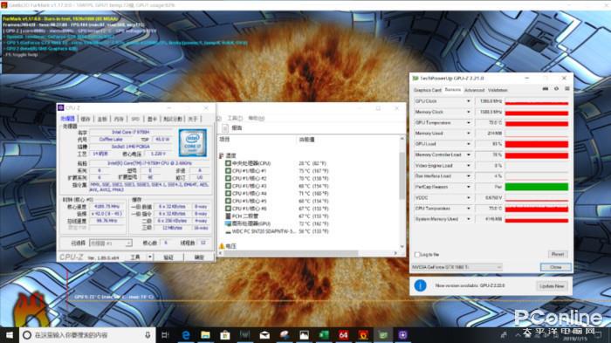Click the blue info icon in GPU-Z update bar
The image size is (611, 343).
[x=420, y=285]
